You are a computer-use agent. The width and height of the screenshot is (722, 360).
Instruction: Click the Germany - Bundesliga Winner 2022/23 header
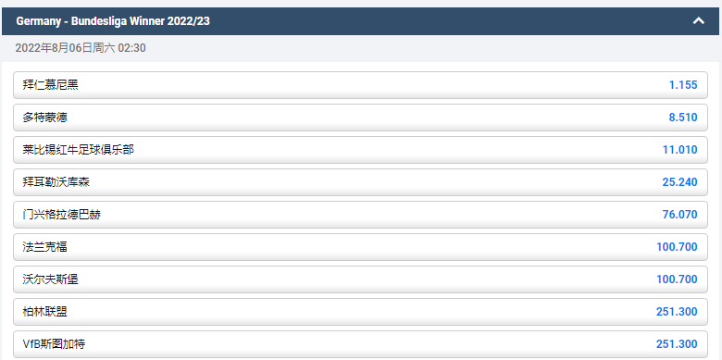[x=361, y=20]
